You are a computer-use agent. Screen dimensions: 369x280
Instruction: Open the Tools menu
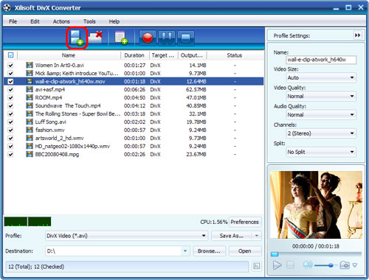tap(89, 21)
